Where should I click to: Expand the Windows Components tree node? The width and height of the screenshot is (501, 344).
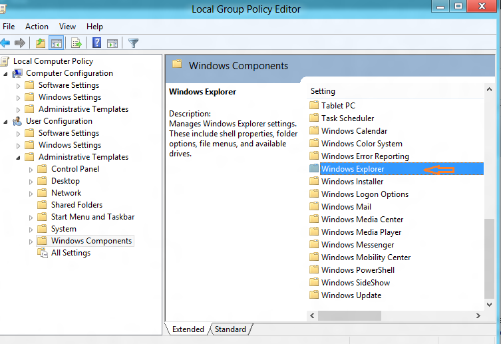click(x=31, y=242)
